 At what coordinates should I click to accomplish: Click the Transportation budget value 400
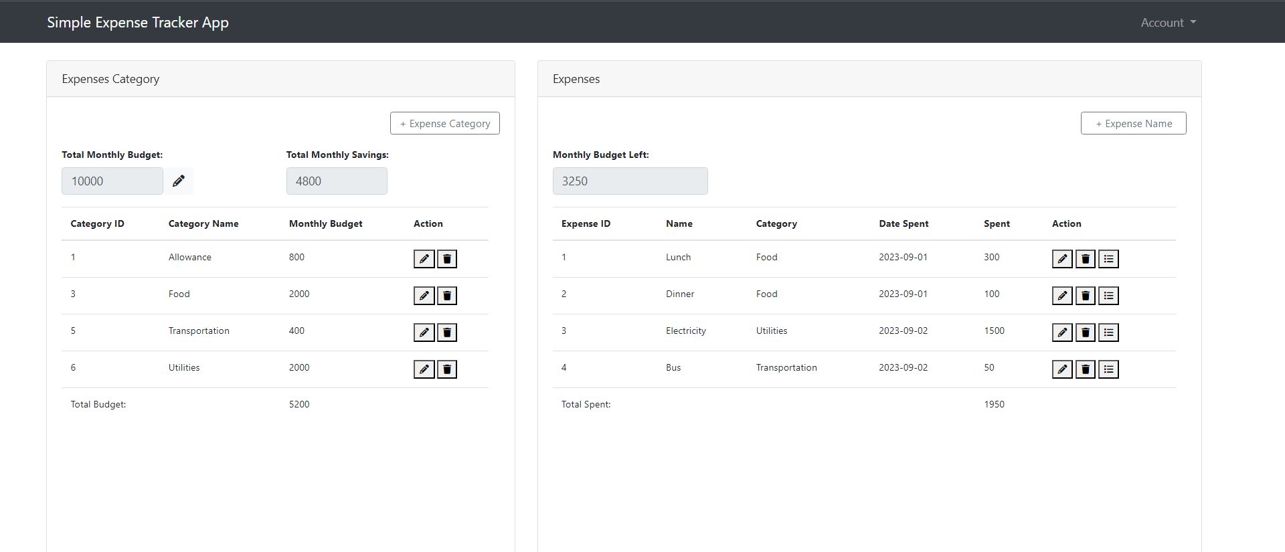(x=296, y=331)
